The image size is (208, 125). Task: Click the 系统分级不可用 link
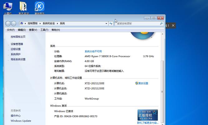coord(93,51)
